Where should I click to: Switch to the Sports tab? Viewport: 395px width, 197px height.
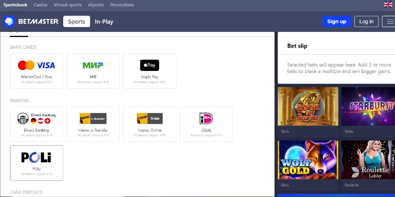point(76,22)
